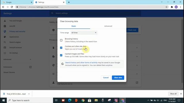Open Chrome from the taskbar

click(83, 100)
